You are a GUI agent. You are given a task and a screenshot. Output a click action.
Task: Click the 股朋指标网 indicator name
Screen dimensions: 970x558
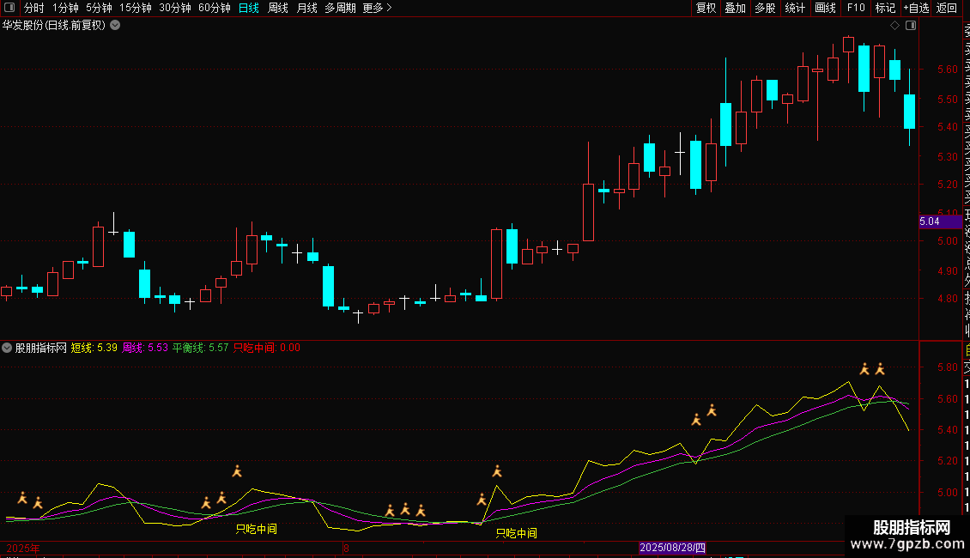(41, 348)
